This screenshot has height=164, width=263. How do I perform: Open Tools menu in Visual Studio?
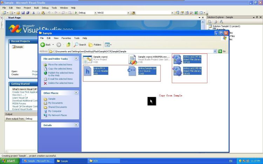click(54, 8)
